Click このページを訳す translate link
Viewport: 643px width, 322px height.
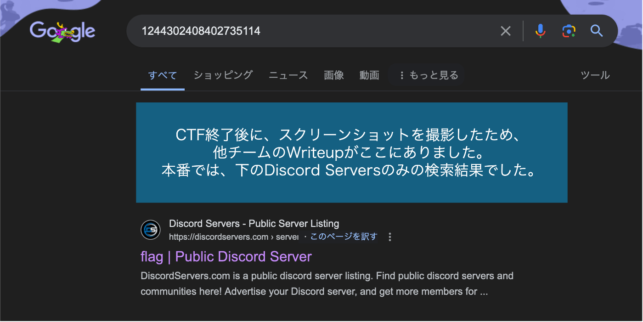click(344, 237)
